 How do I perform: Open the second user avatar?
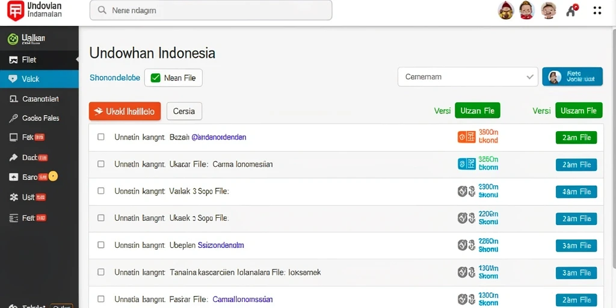pos(527,11)
